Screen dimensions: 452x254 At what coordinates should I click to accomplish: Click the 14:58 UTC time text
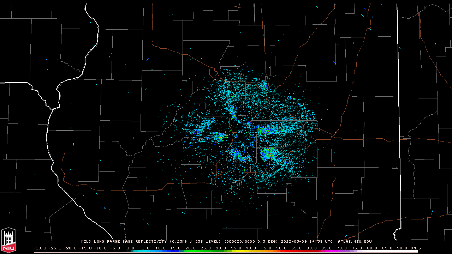[321, 242]
